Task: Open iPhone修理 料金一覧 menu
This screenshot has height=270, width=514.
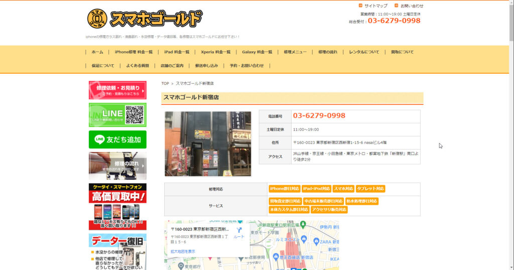Action: coord(134,52)
